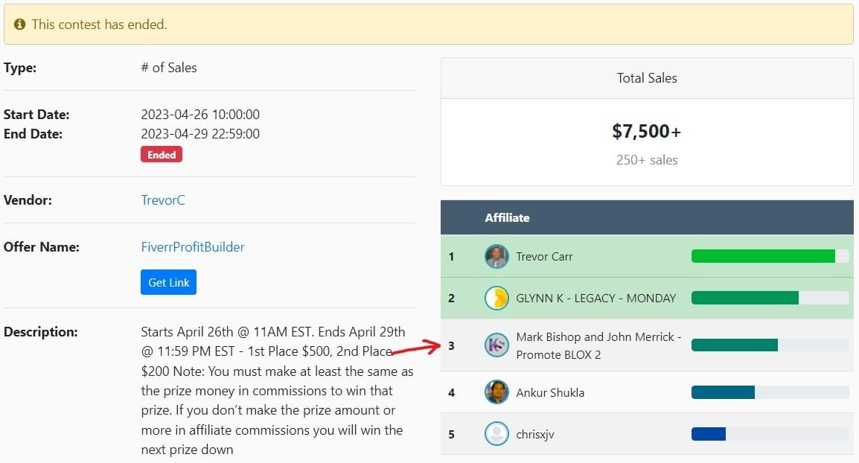
Task: Click the red Ended status badge
Action: [x=162, y=155]
